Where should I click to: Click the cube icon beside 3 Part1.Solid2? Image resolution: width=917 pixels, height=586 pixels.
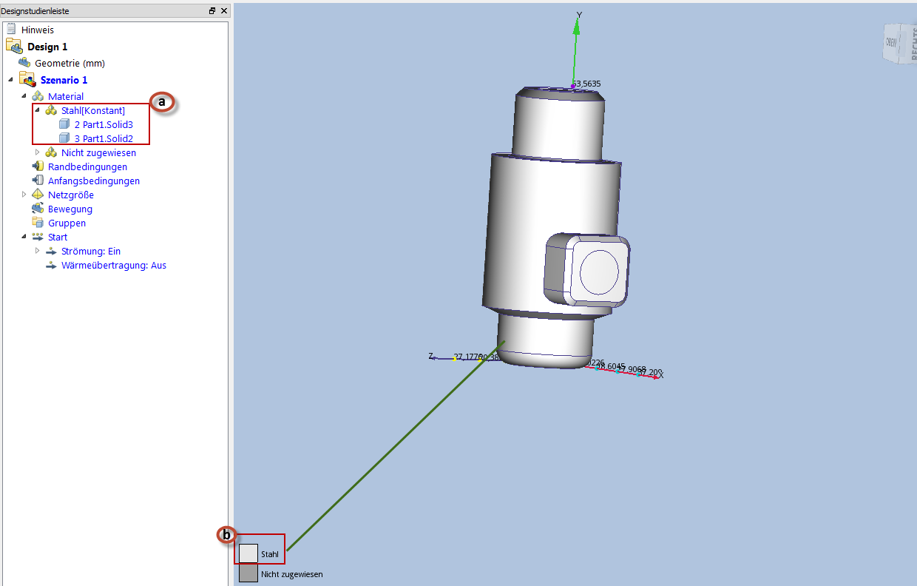[64, 138]
